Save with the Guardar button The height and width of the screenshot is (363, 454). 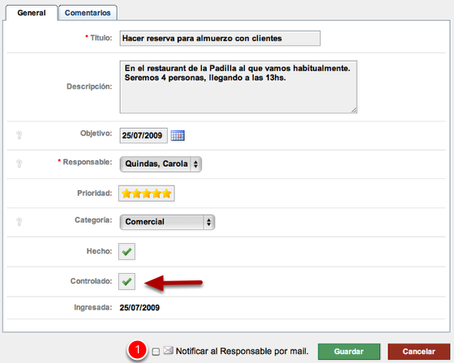349,352
